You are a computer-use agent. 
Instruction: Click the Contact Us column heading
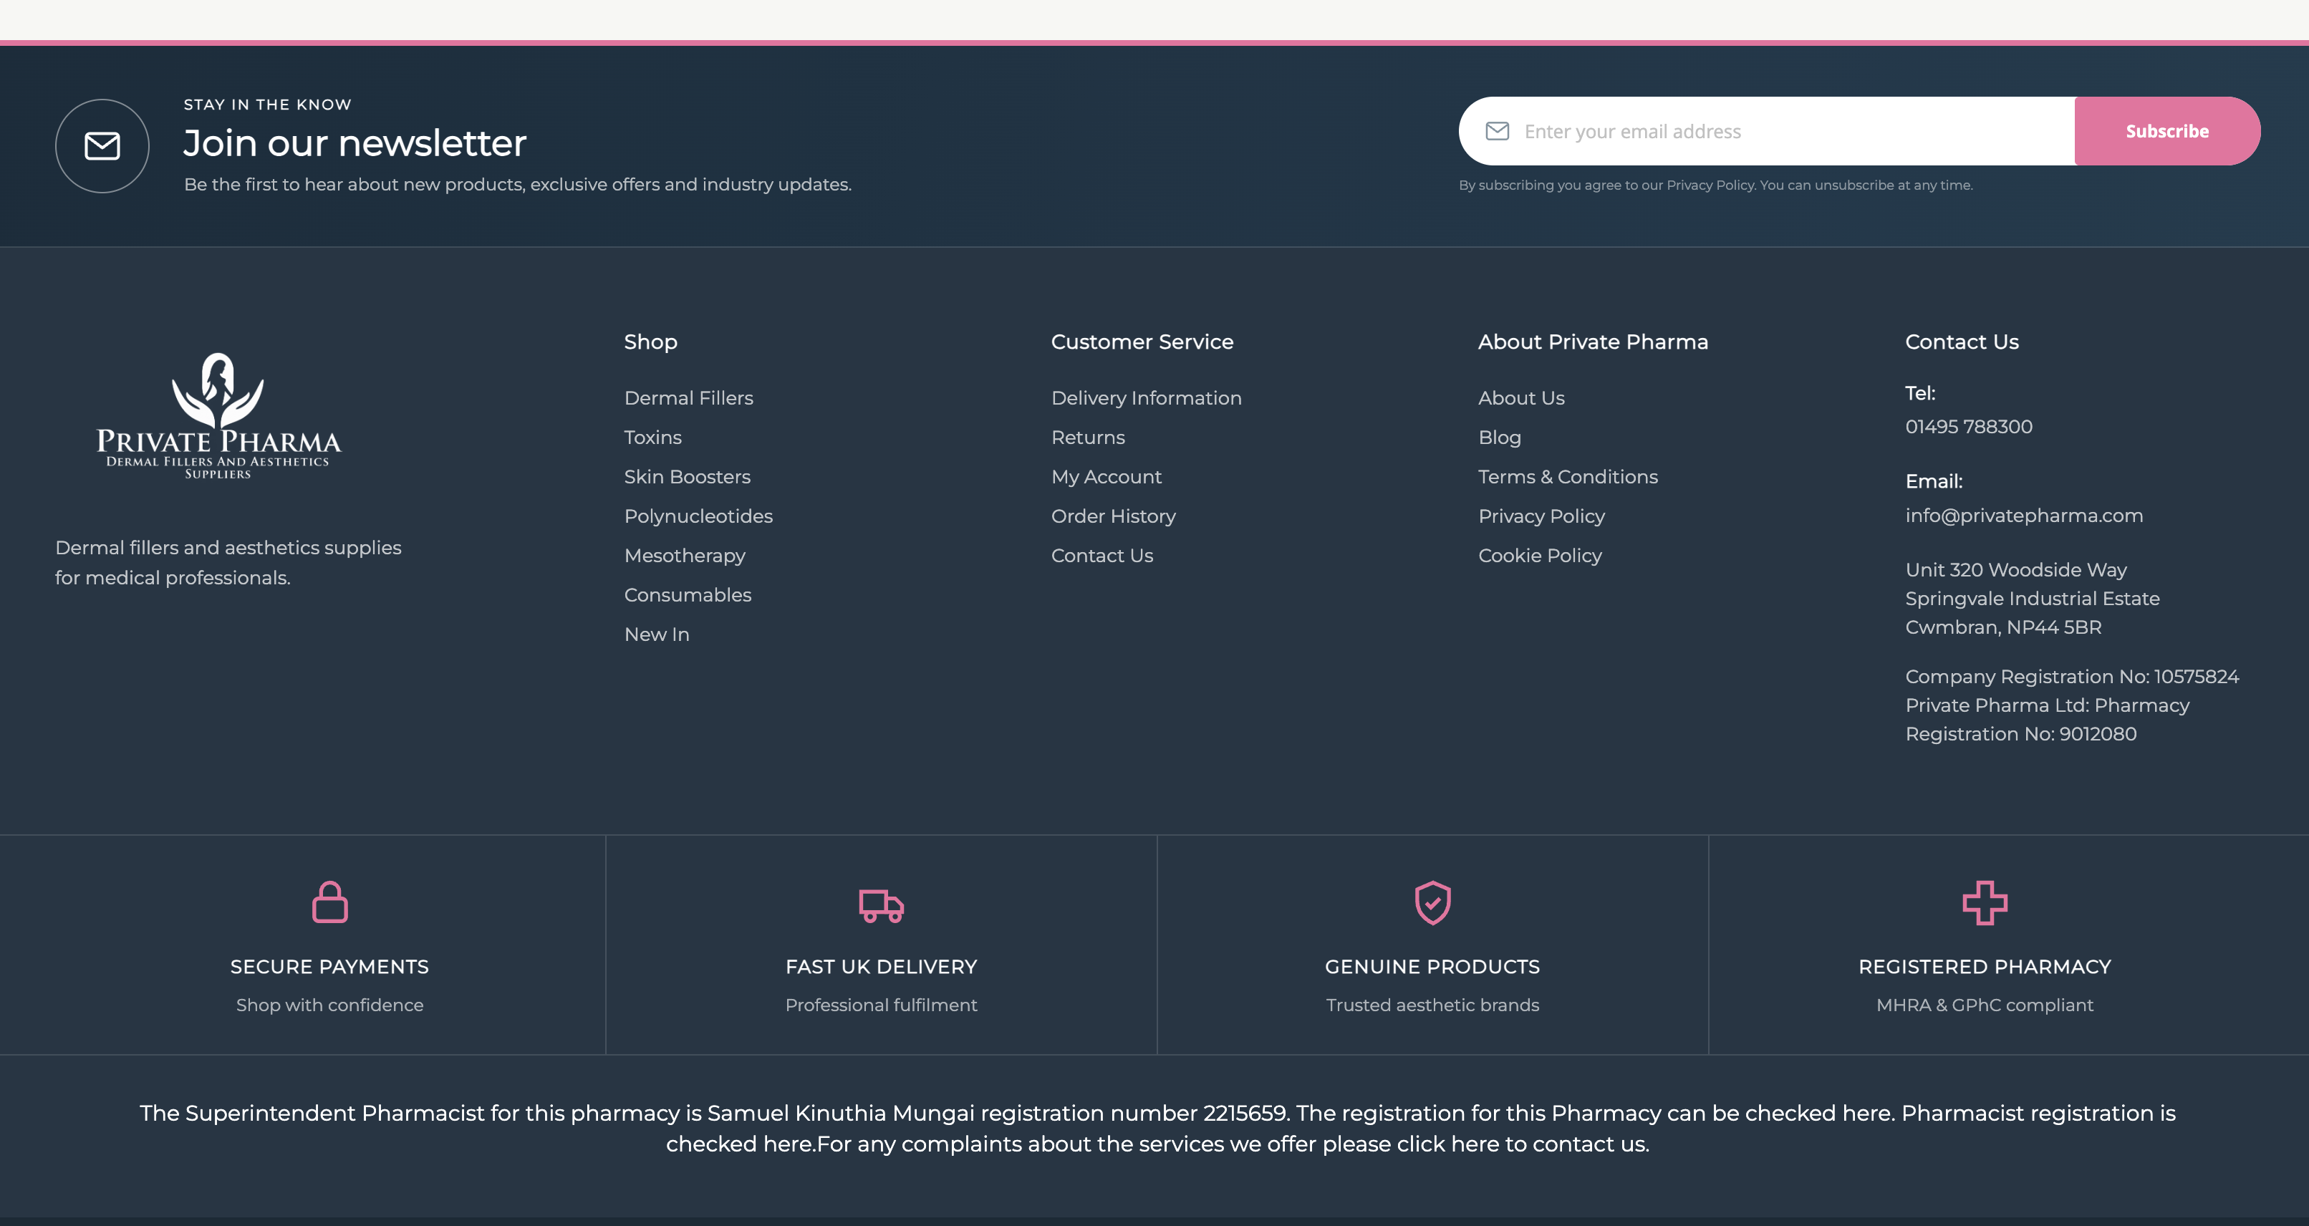[1961, 342]
